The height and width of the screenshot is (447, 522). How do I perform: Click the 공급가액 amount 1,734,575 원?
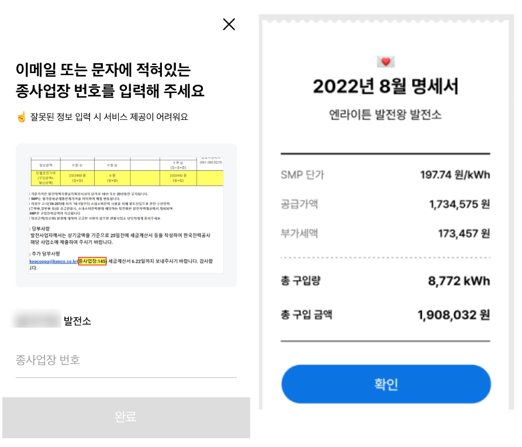459,204
